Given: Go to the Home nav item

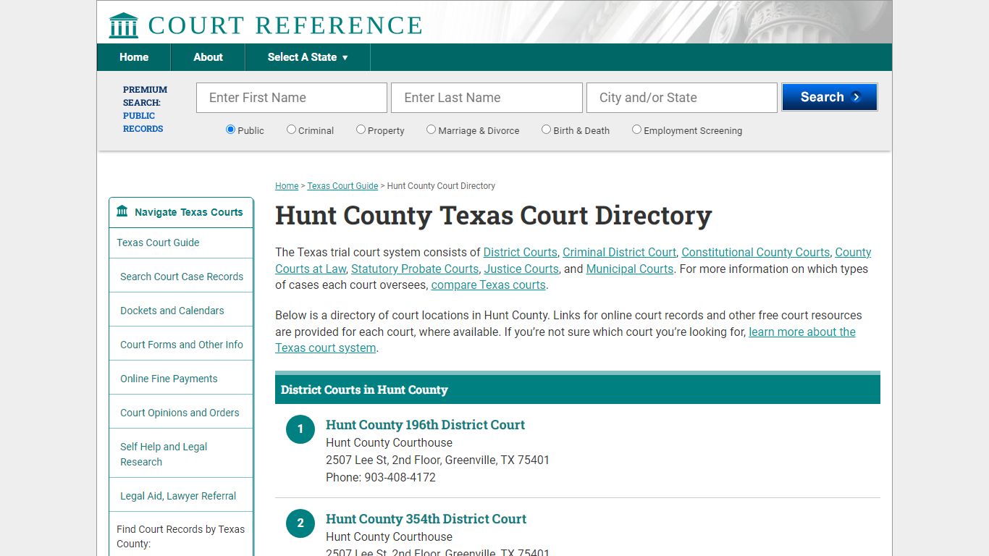Looking at the screenshot, I should point(134,57).
